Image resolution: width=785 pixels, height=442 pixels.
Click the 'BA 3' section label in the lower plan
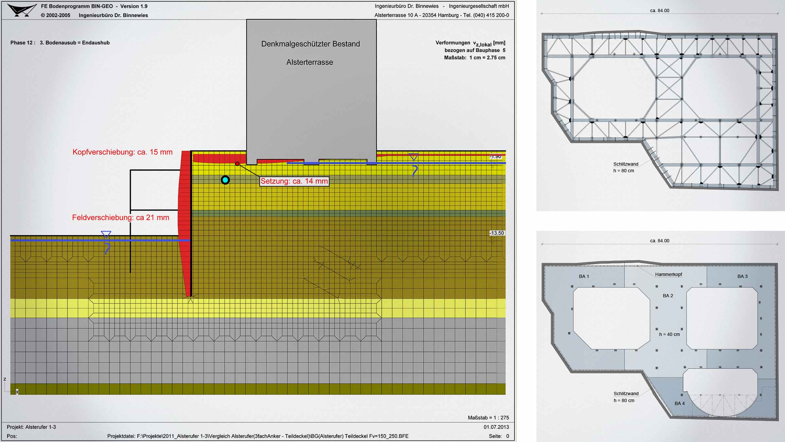(742, 276)
